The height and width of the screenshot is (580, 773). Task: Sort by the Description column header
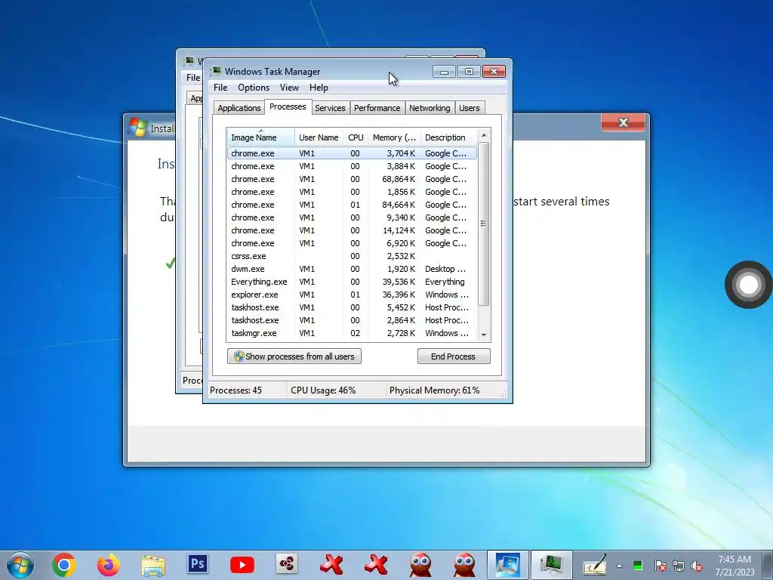[448, 137]
